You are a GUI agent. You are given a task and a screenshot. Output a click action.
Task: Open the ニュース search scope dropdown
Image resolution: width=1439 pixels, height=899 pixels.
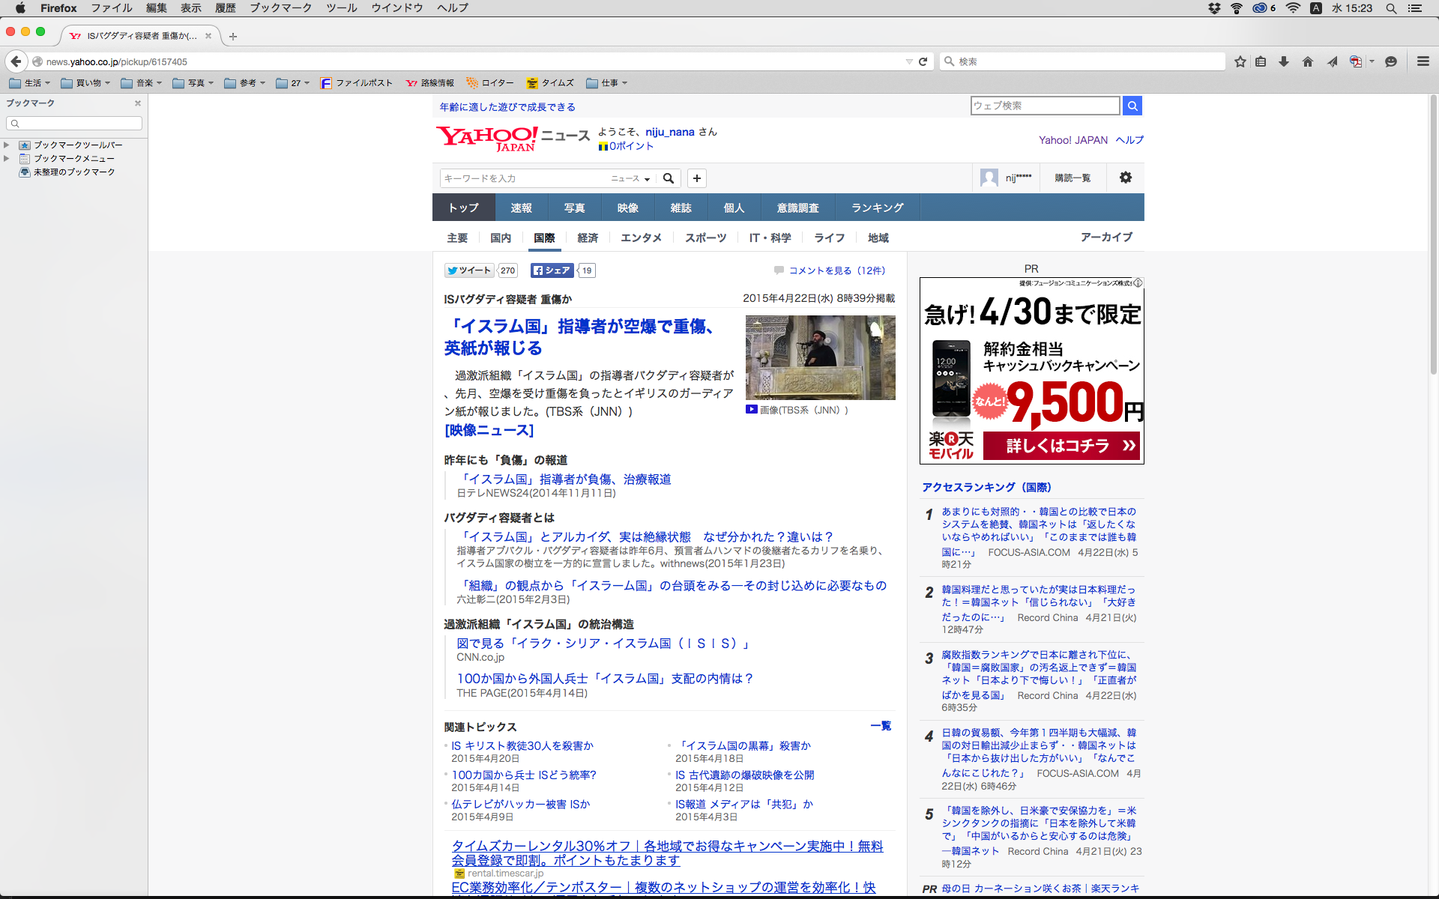[x=630, y=178]
